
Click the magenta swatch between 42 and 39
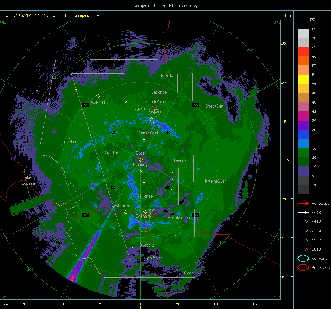point(303,116)
